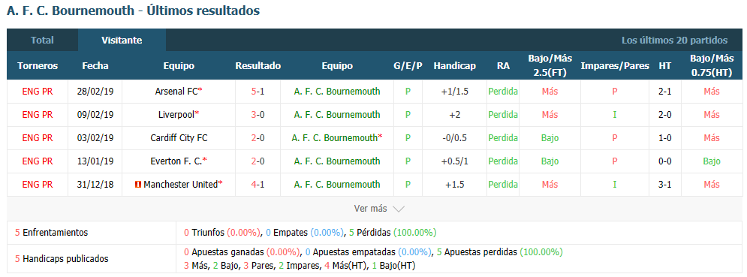
Task: Open the Arsenal FC team link
Action: [176, 92]
